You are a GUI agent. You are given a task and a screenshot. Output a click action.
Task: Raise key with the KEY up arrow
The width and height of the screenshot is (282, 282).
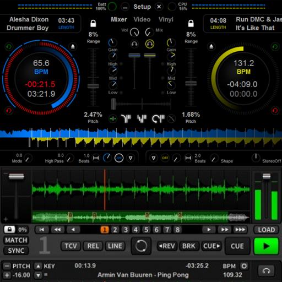pyautogui.click(x=38, y=266)
